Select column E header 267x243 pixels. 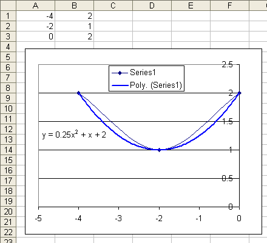point(191,5)
